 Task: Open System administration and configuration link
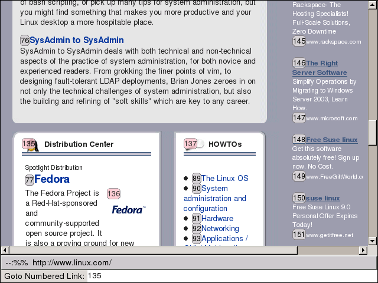tap(214, 198)
